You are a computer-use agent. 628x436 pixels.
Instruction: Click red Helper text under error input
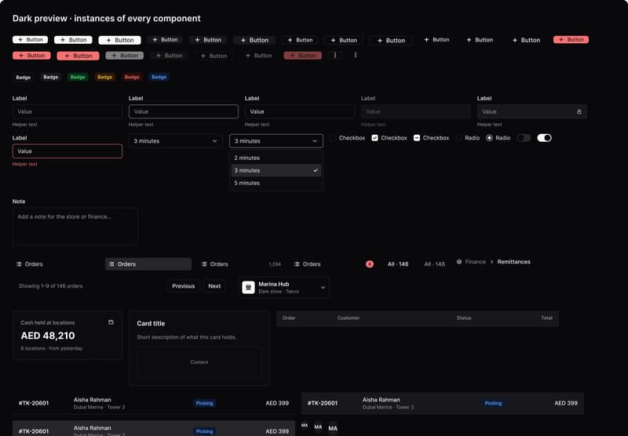[x=25, y=164]
